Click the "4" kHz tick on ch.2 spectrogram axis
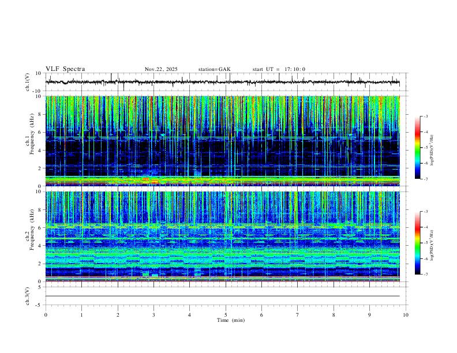Viewport: 457px width, 353px height. pos(40,246)
